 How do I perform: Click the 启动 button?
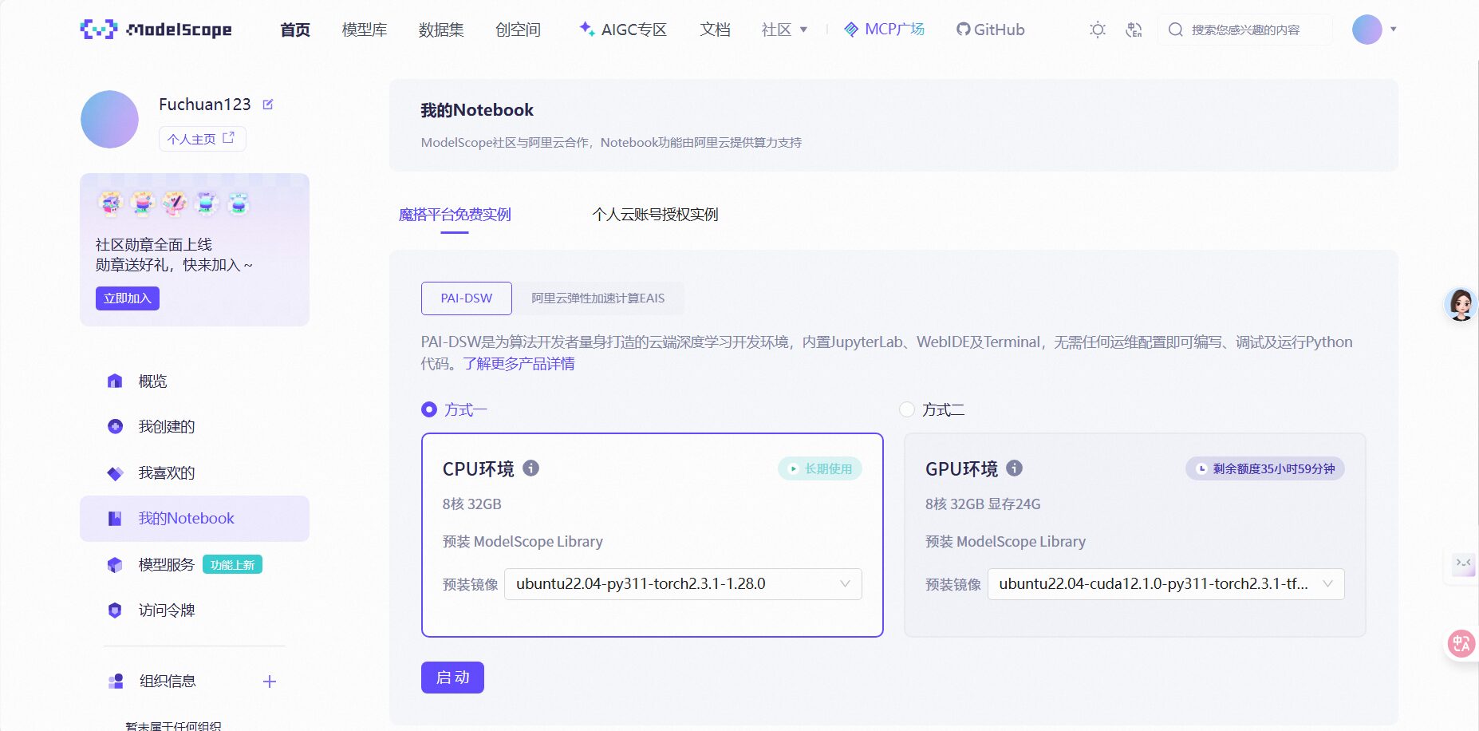[452, 678]
